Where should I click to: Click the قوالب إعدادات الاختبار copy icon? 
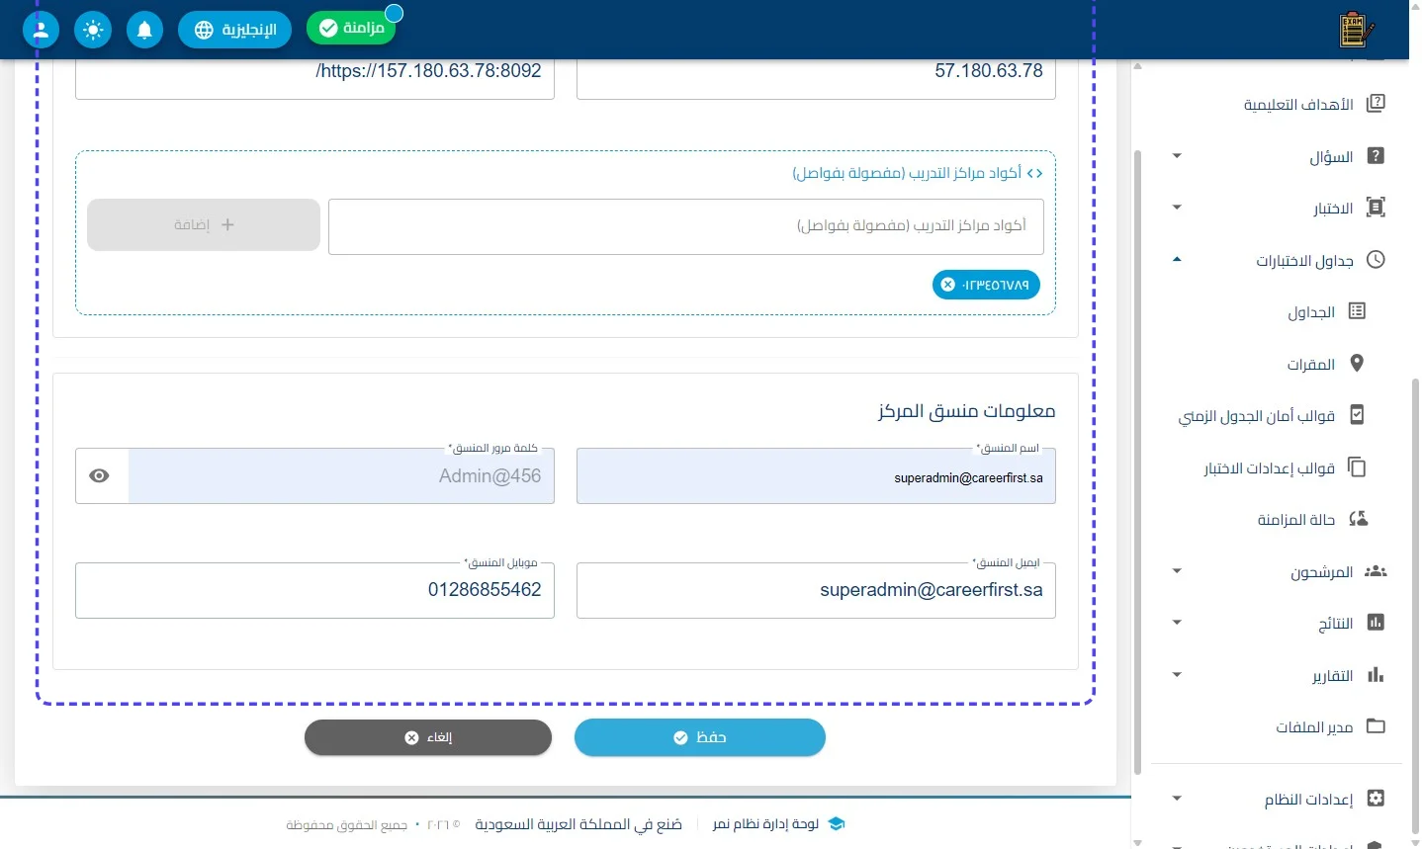pos(1357,467)
